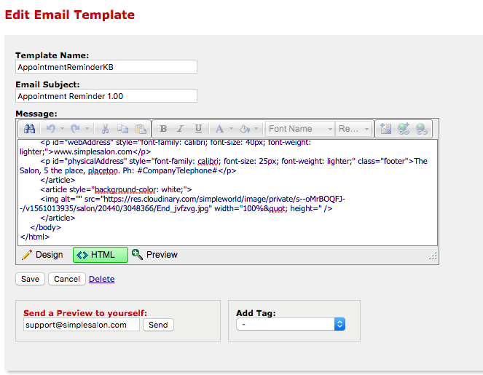Open the Redo history dropdown arrow
This screenshot has width=483, height=375.
[x=87, y=129]
